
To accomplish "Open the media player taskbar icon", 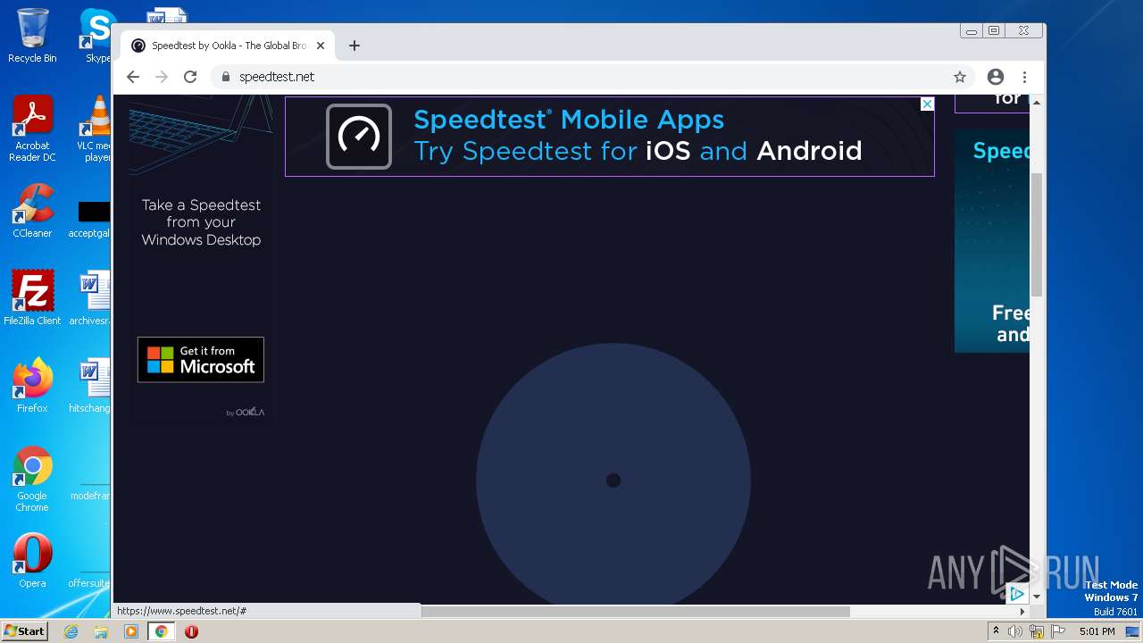I will click(131, 631).
